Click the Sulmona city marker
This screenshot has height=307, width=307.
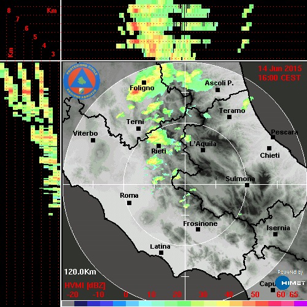tap(247, 185)
